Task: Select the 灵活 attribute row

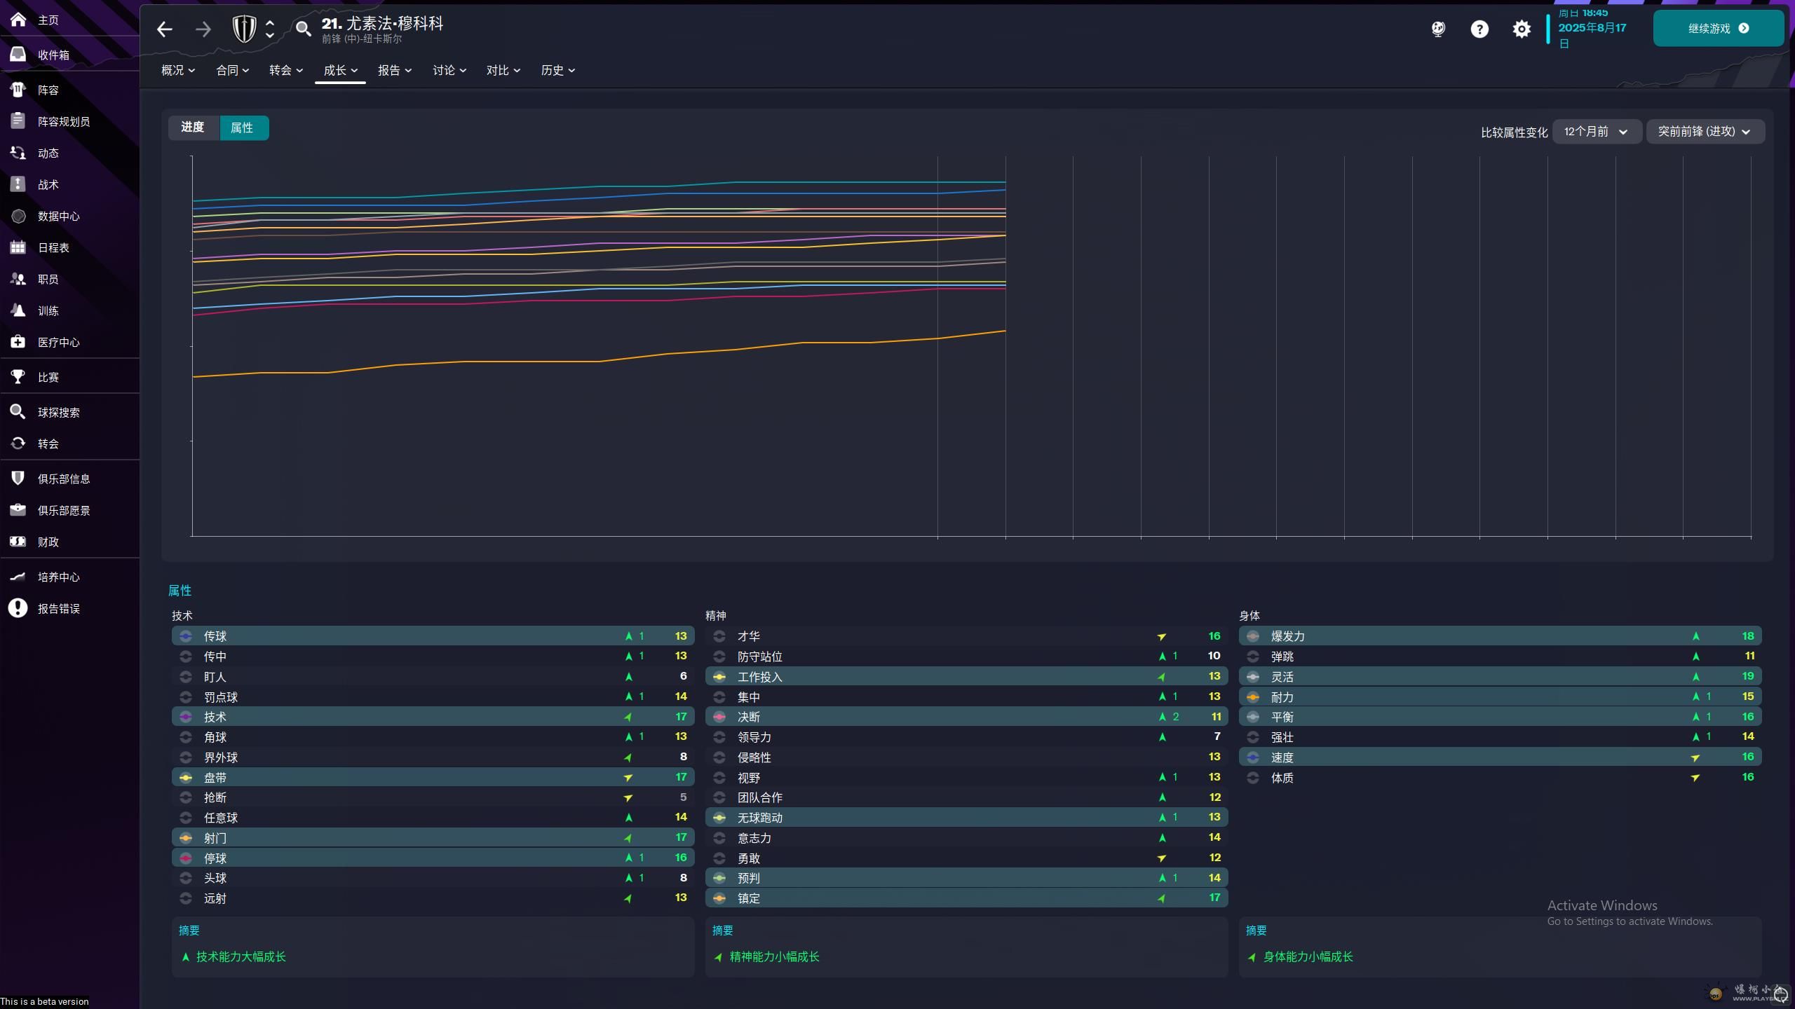Action: 1500,677
